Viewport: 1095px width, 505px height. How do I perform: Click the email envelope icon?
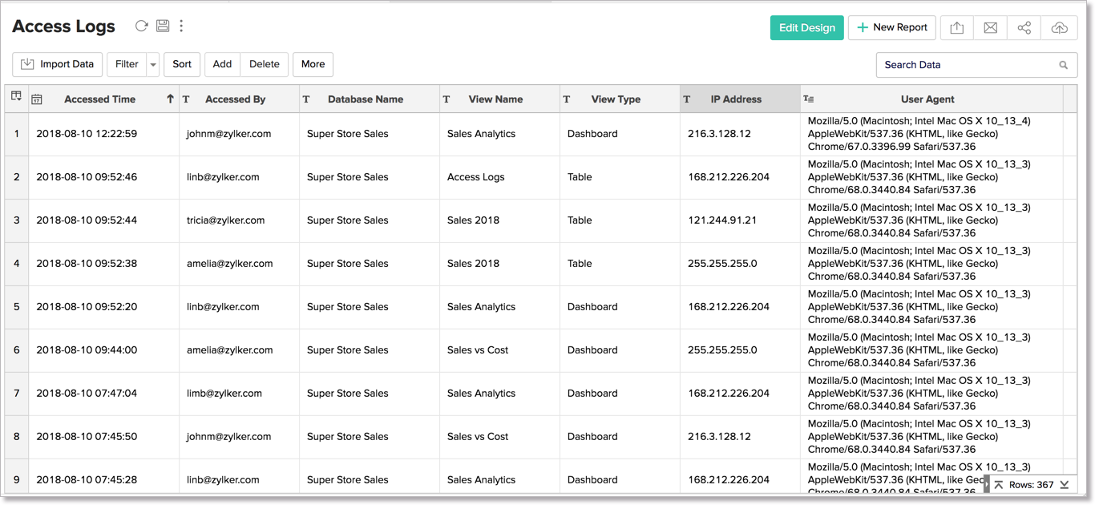(991, 28)
